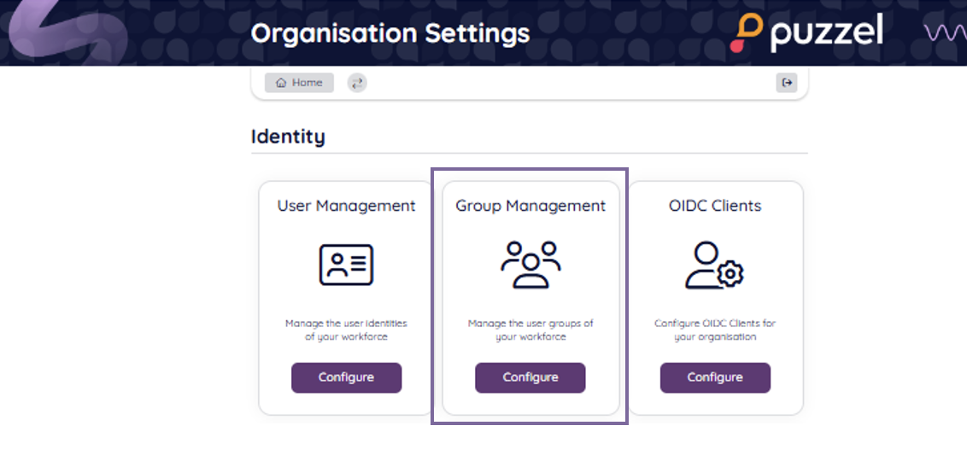The image size is (967, 449).
Task: Click the User Management ID card icon
Action: coord(346,265)
